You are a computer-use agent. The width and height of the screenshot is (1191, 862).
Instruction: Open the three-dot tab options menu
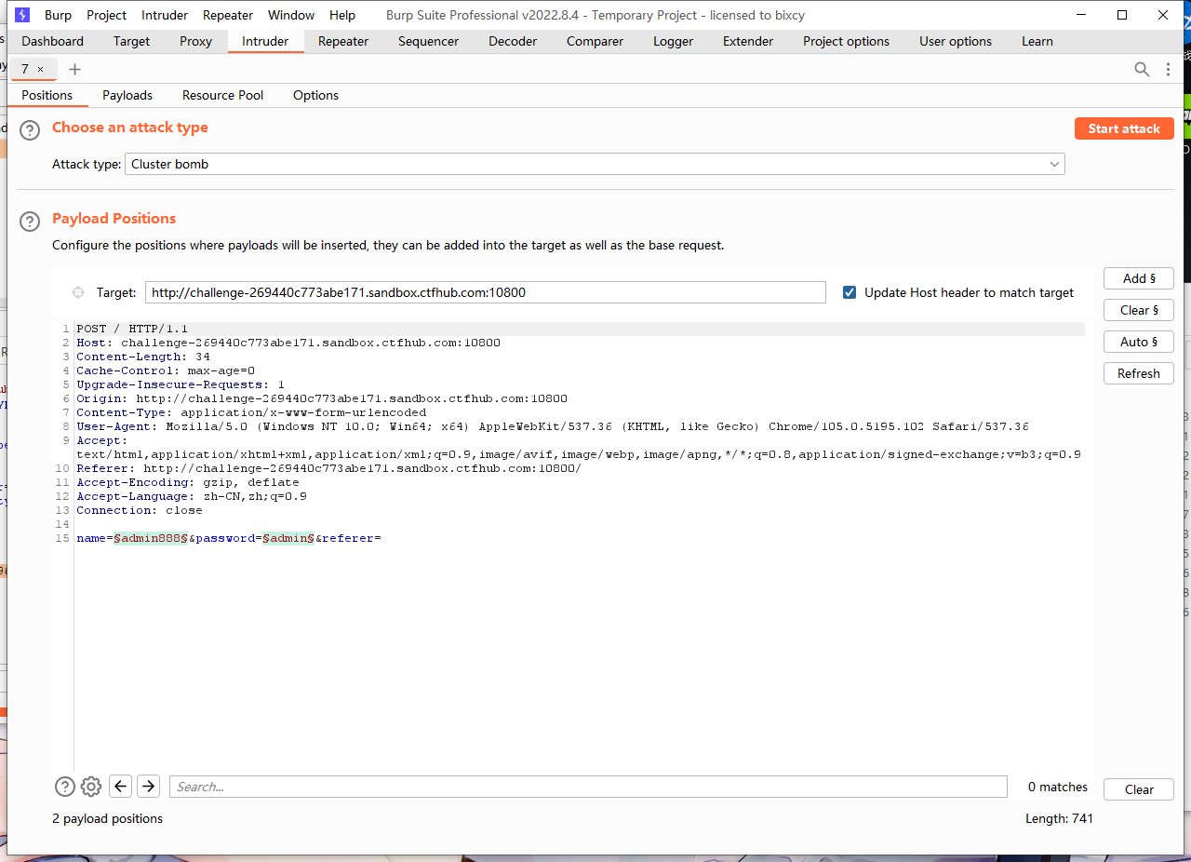click(1168, 69)
